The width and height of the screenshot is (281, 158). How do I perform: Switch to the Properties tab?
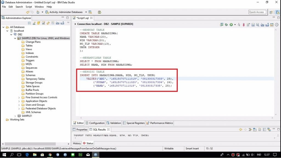[80, 129]
